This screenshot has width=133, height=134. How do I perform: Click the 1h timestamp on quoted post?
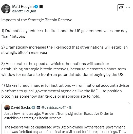[70, 107]
